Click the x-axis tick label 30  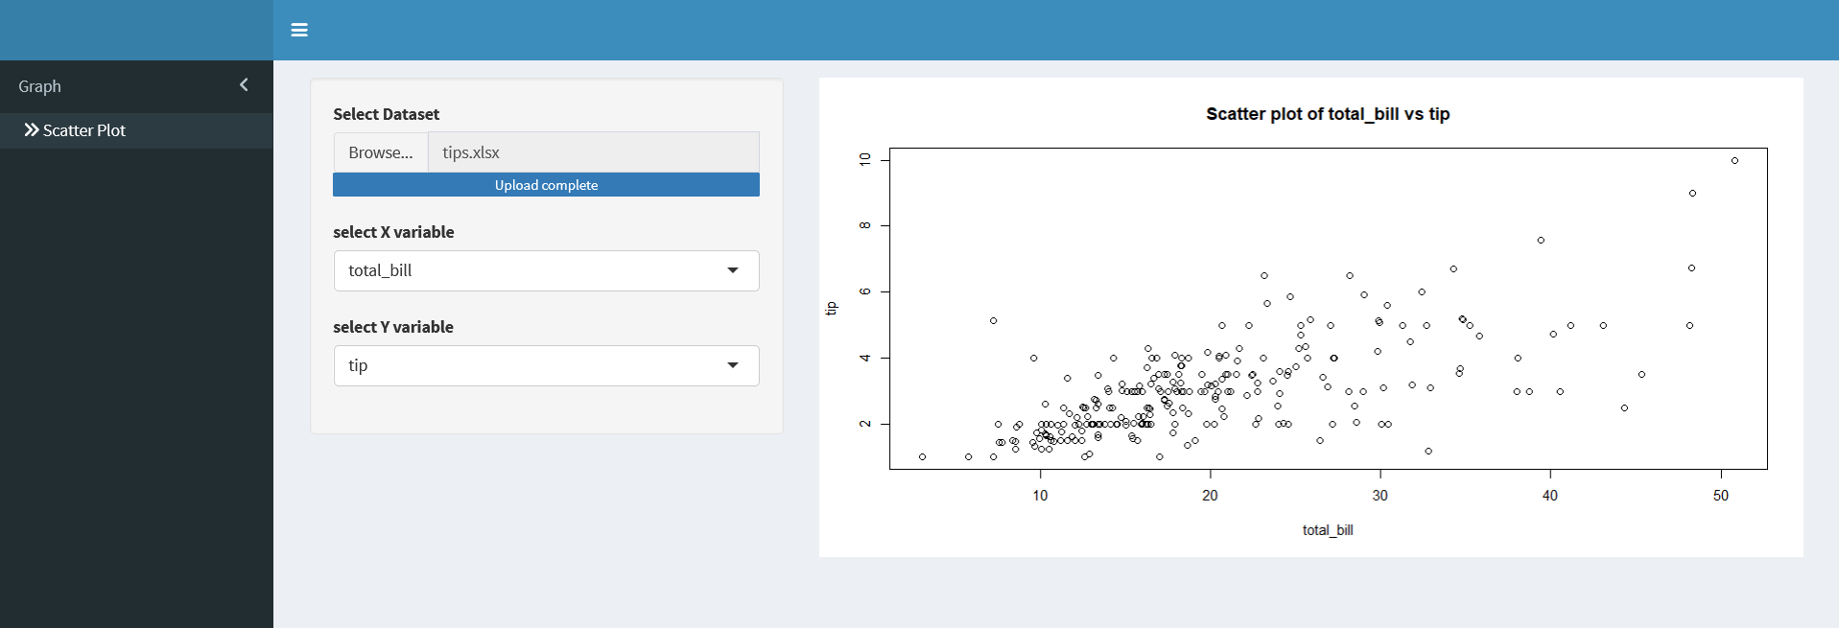1379,496
